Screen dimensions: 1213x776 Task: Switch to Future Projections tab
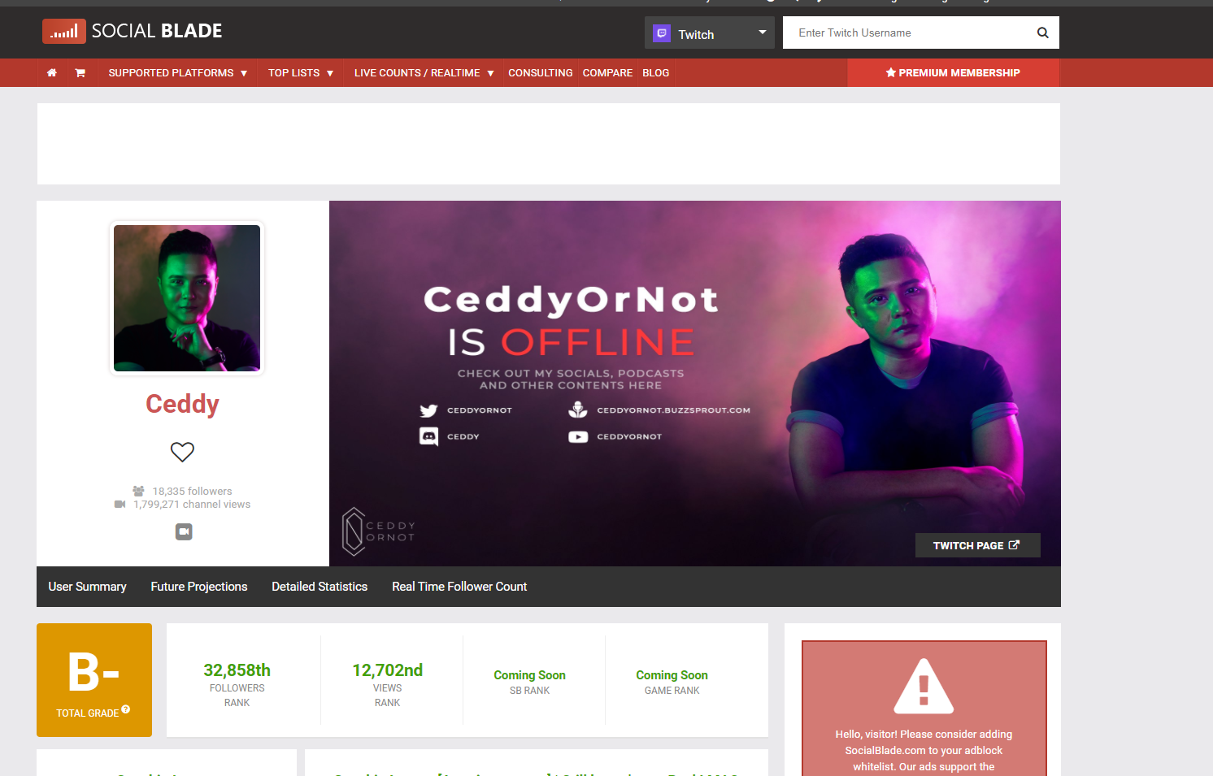(x=199, y=587)
